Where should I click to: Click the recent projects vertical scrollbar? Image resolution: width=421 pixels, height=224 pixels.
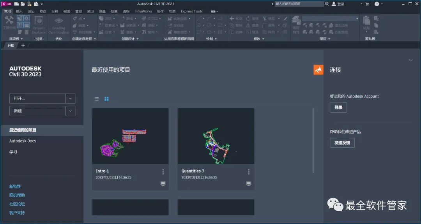[x=313, y=140]
